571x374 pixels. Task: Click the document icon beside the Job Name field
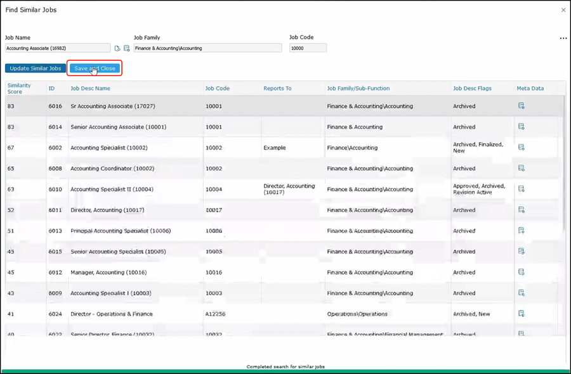(x=117, y=48)
